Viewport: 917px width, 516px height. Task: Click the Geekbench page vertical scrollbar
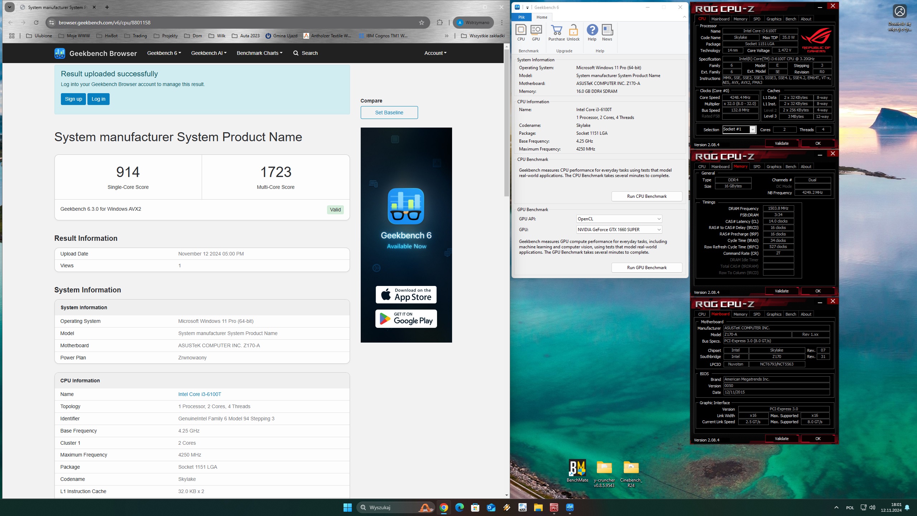506,123
